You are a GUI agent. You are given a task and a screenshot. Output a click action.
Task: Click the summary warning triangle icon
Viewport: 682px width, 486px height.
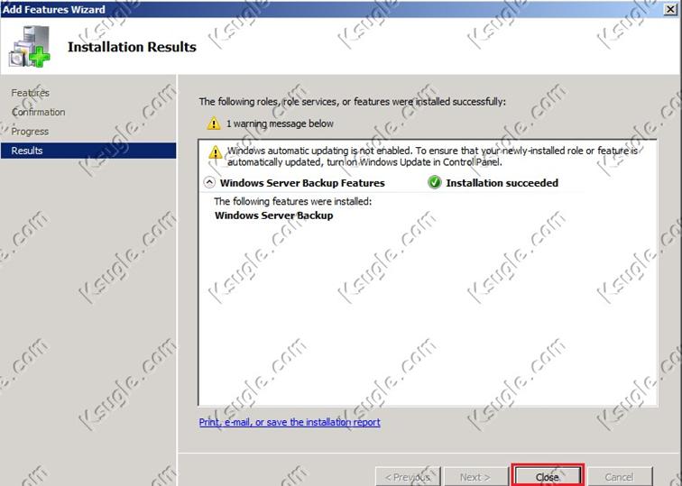point(213,124)
